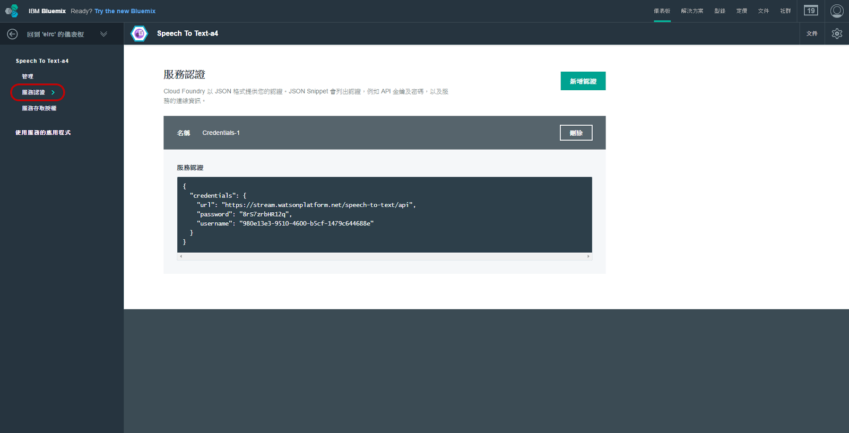849x433 pixels.
Task: Open the 解決方案 top menu
Action: [692, 11]
